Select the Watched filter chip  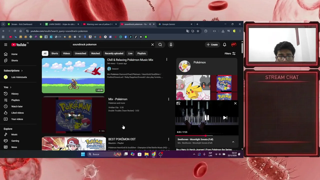(95, 53)
